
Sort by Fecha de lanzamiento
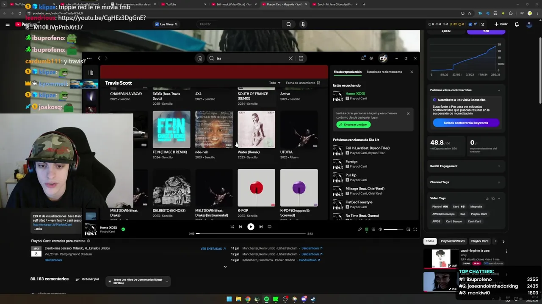tap(300, 83)
